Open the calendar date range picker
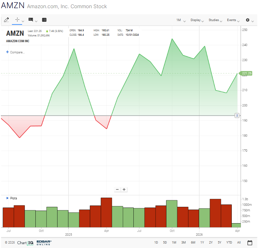 [x=249, y=243]
